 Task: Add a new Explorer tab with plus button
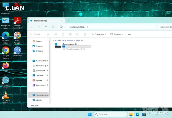tap(69, 21)
